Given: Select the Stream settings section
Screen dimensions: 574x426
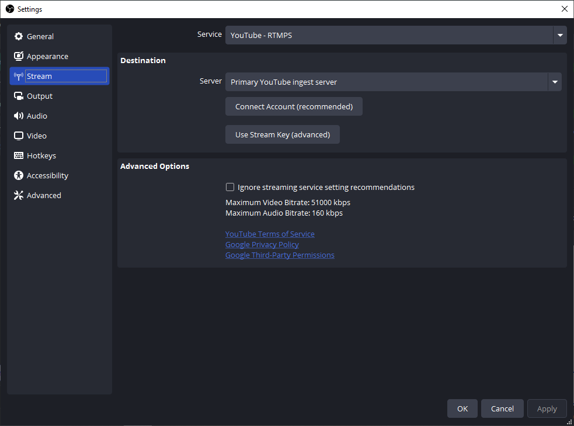Looking at the screenshot, I should pos(60,76).
